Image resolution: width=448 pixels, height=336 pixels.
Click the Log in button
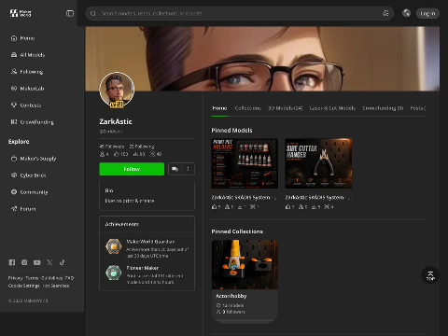427,13
